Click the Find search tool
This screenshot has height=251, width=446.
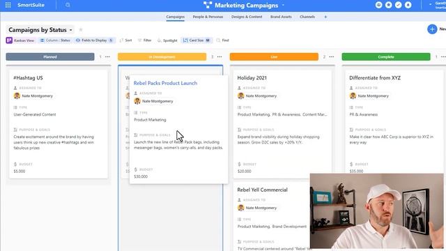223,40
